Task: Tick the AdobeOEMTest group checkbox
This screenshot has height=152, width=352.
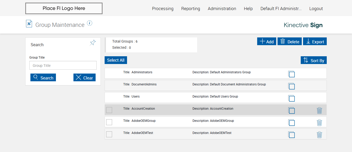Action: [x=109, y=134]
